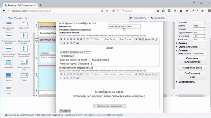Toggle HTML source view in the email editor

point(149,39)
